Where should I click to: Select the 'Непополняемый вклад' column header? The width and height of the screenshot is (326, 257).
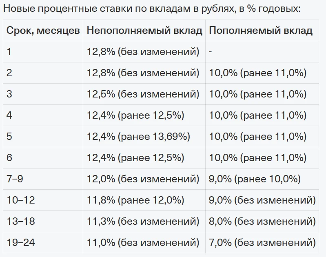coord(144,31)
